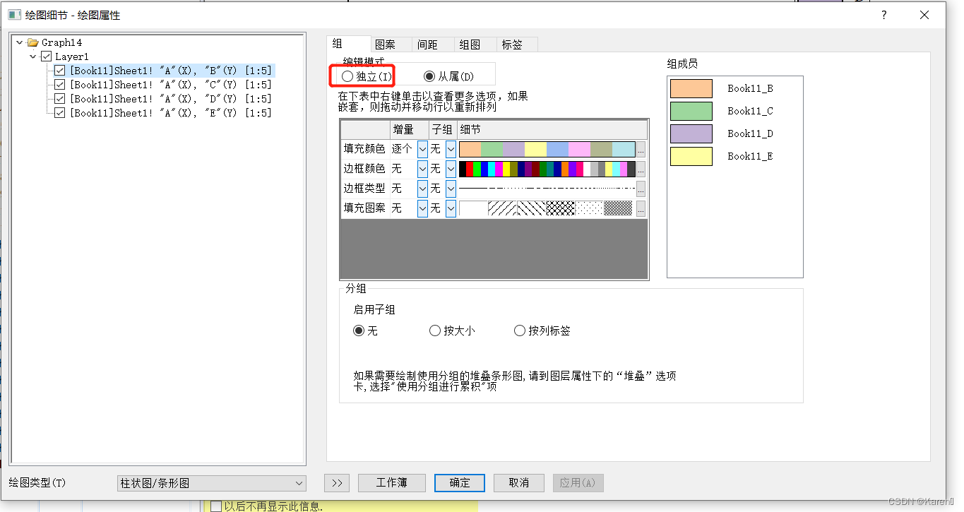Toggle the Layer1 checkbox

[x=47, y=56]
